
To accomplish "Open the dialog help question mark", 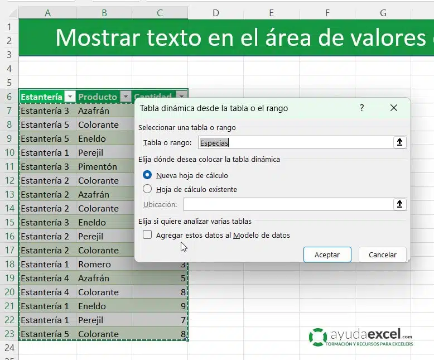I will click(x=361, y=108).
